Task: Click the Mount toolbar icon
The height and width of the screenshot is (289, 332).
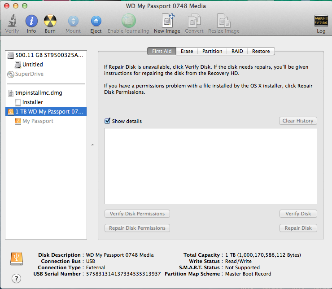Action: coord(73,21)
